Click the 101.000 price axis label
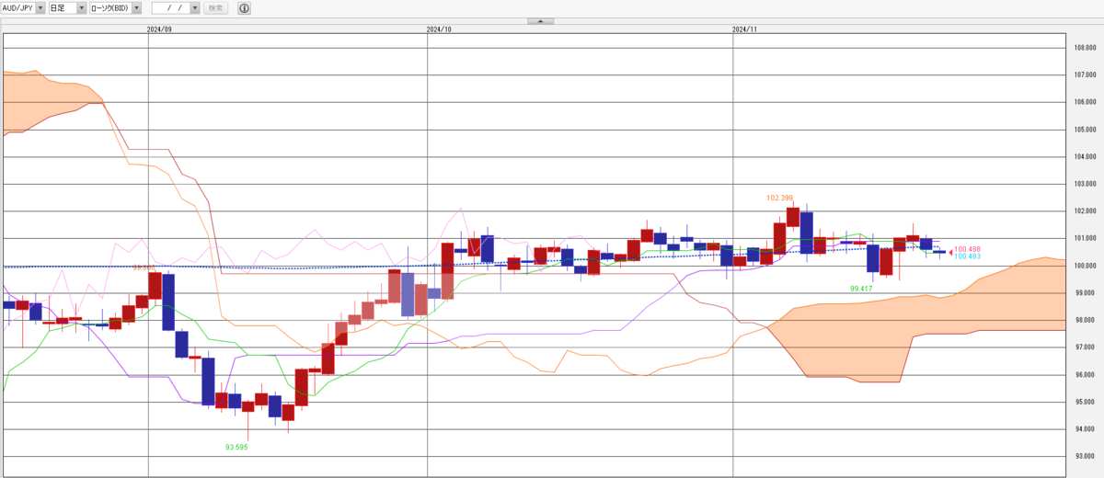1104x478 pixels. [x=1087, y=239]
